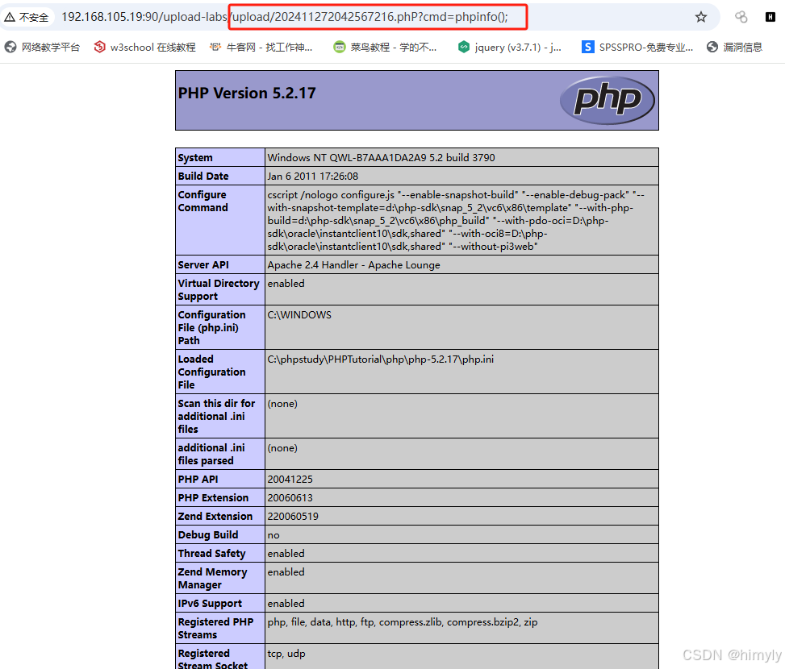Click the not-secure warning icon
The image size is (785, 669).
pos(10,18)
